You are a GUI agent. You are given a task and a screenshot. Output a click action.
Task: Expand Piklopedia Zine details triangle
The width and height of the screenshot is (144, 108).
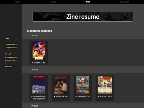click(76, 97)
